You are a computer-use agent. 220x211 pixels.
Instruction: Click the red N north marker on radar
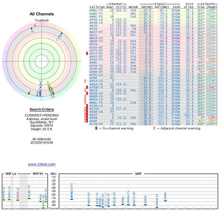pos(35,26)
